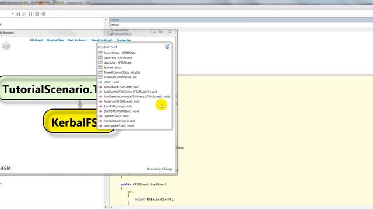
Task: Click Assembly-CSharp link at bottom of browser
Action: (x=159, y=169)
